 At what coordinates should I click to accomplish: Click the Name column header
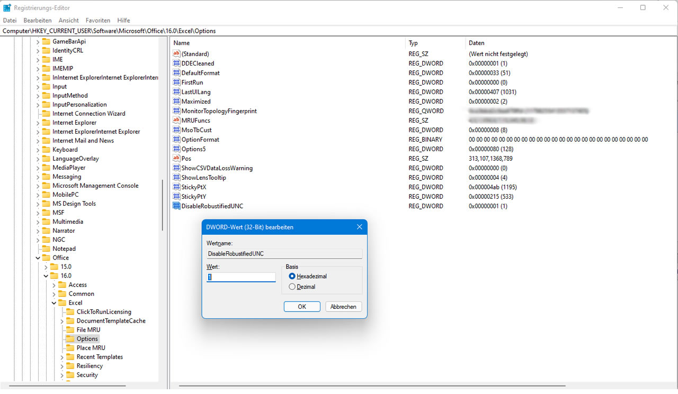coord(288,43)
